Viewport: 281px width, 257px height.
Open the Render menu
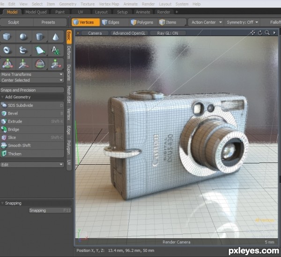pos(148,4)
